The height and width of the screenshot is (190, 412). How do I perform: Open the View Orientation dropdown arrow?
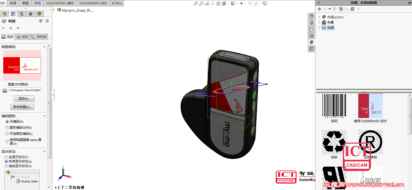tap(229, 4)
